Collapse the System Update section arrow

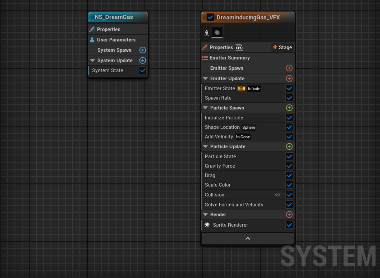point(93,60)
